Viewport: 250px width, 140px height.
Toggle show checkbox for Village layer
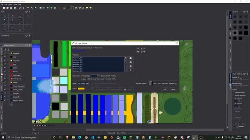(x=5, y=82)
